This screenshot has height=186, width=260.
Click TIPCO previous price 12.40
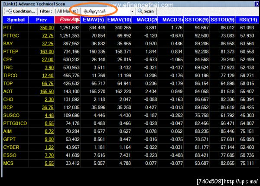tap(48, 76)
